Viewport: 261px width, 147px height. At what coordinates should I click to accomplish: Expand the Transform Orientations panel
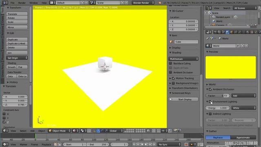pyautogui.click(x=184, y=88)
